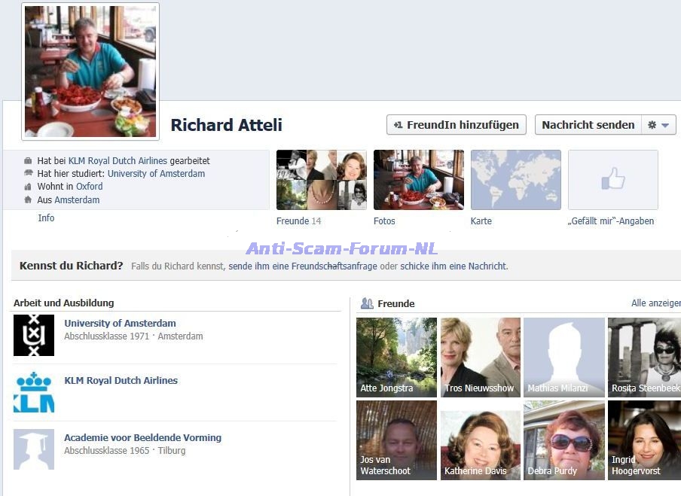The height and width of the screenshot is (496, 681).
Task: Click the KLM Royal Dutch Airlines logo icon
Action: pyautogui.click(x=34, y=392)
